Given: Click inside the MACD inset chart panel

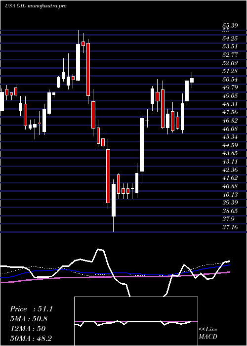Looking at the screenshot, I should [136, 321].
